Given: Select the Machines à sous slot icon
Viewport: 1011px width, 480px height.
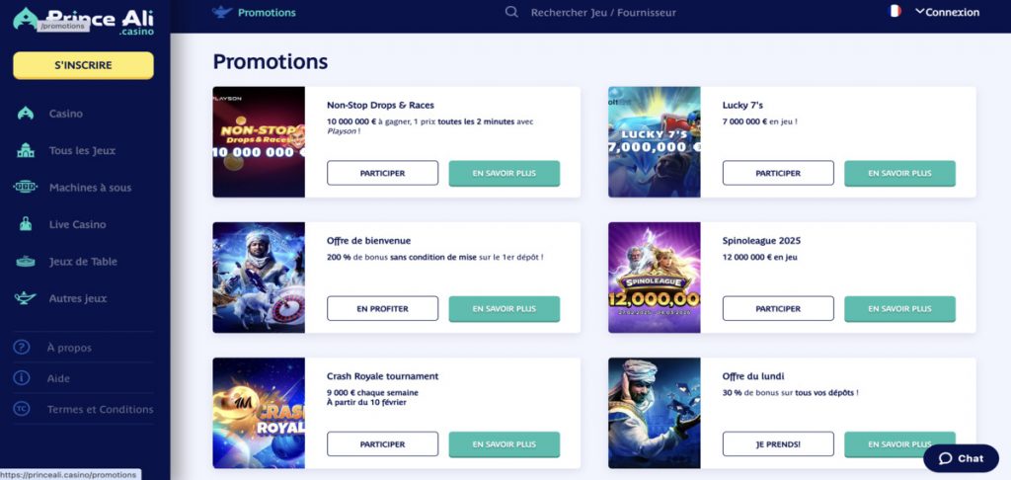Looking at the screenshot, I should coord(26,188).
